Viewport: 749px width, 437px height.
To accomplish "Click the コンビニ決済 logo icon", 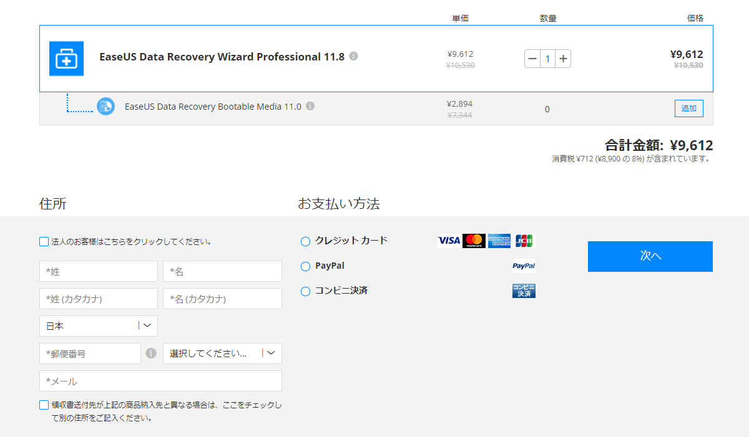I will click(x=524, y=291).
